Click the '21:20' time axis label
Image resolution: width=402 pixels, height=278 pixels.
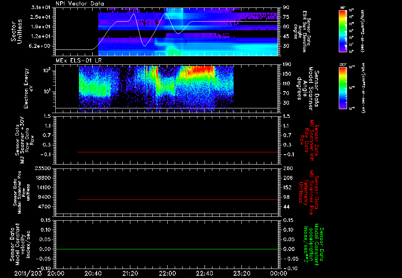[130, 273]
